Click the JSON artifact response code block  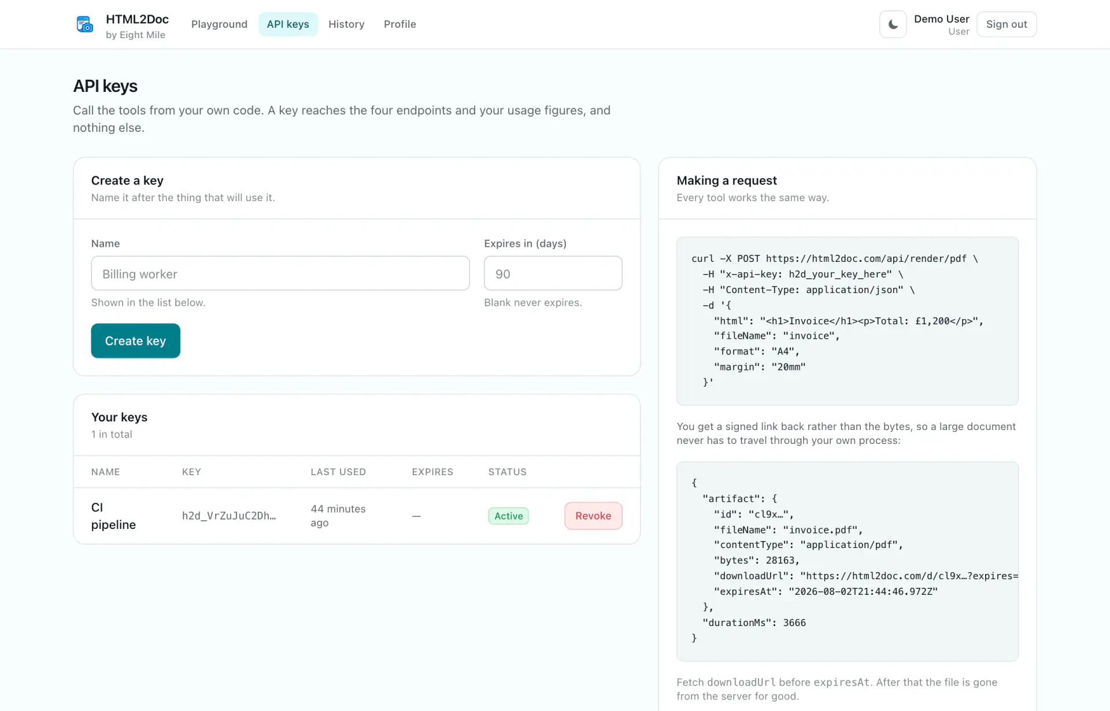pos(848,561)
